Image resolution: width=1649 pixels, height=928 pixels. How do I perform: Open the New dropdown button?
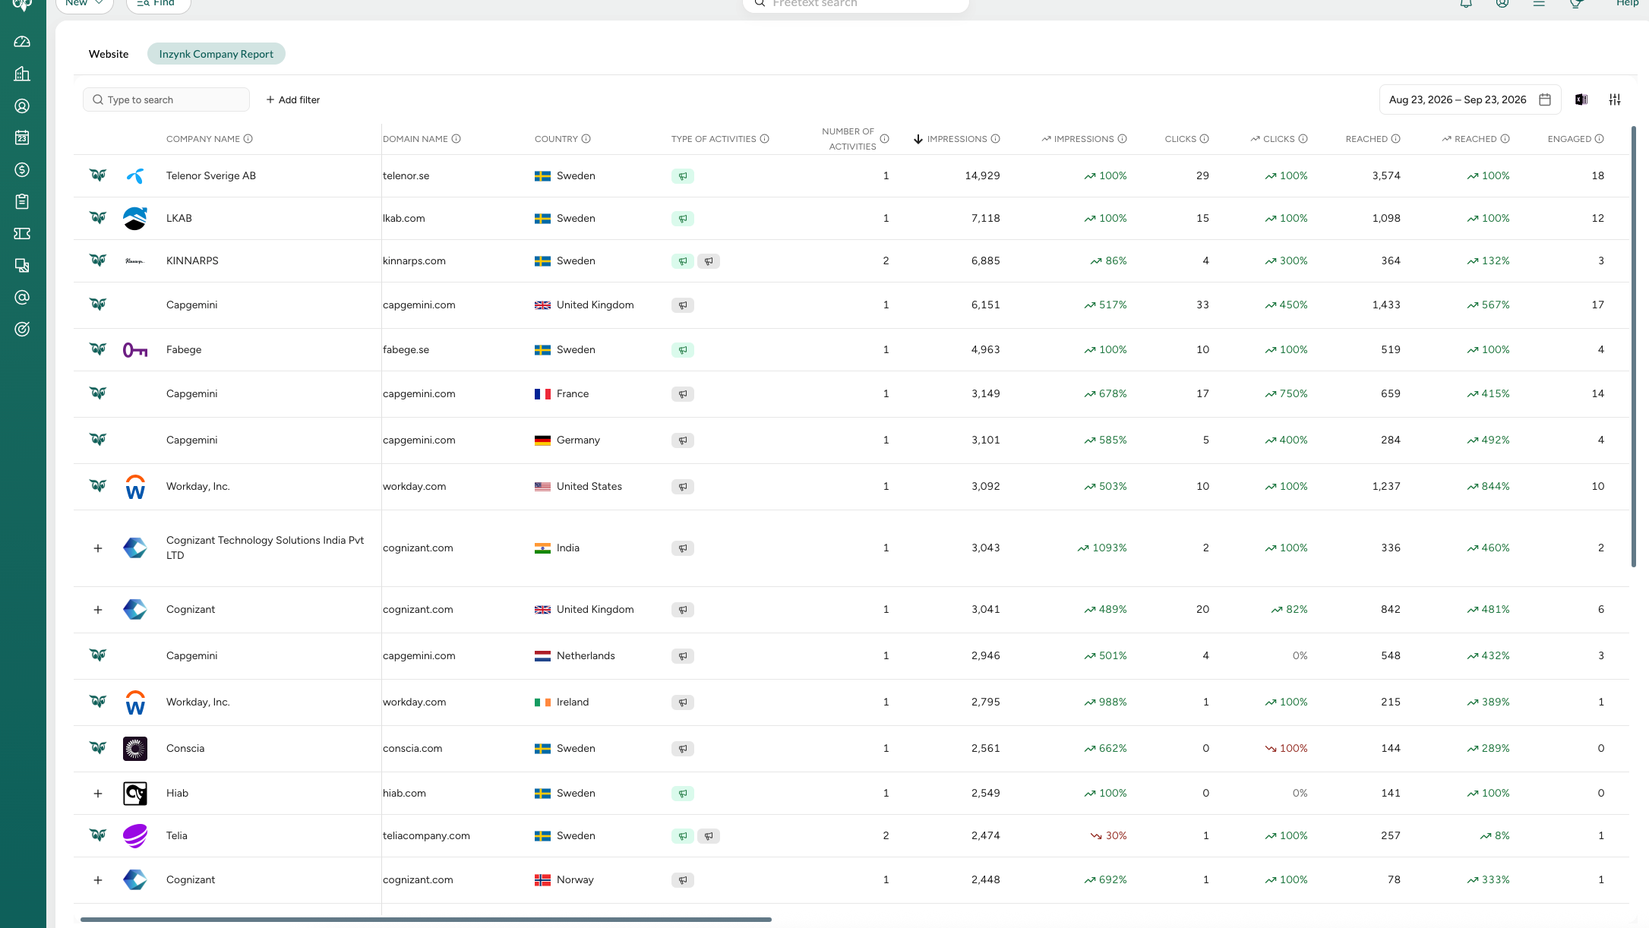[x=84, y=5]
